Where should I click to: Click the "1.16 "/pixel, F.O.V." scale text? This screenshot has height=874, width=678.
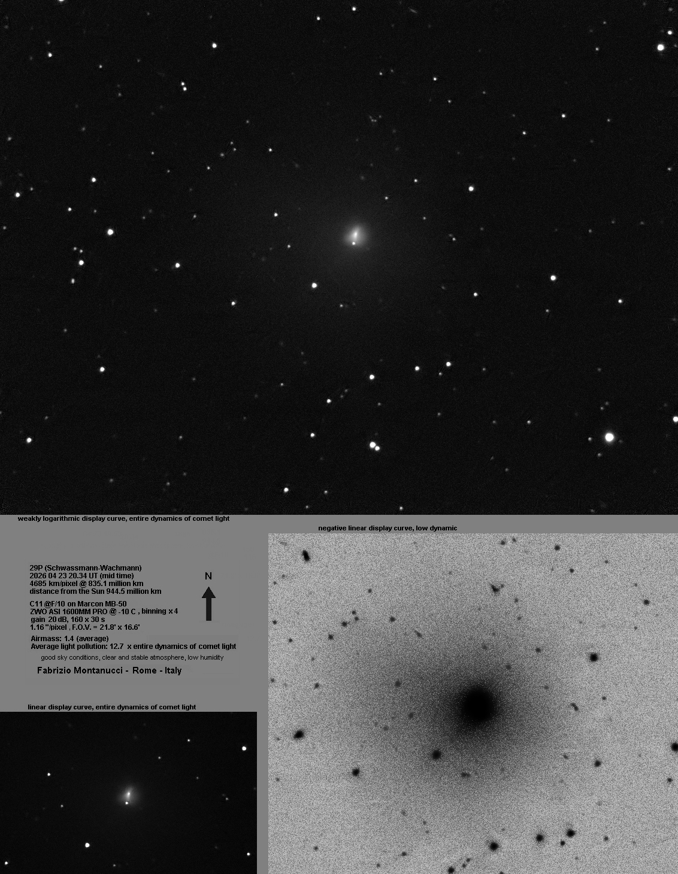click(84, 627)
